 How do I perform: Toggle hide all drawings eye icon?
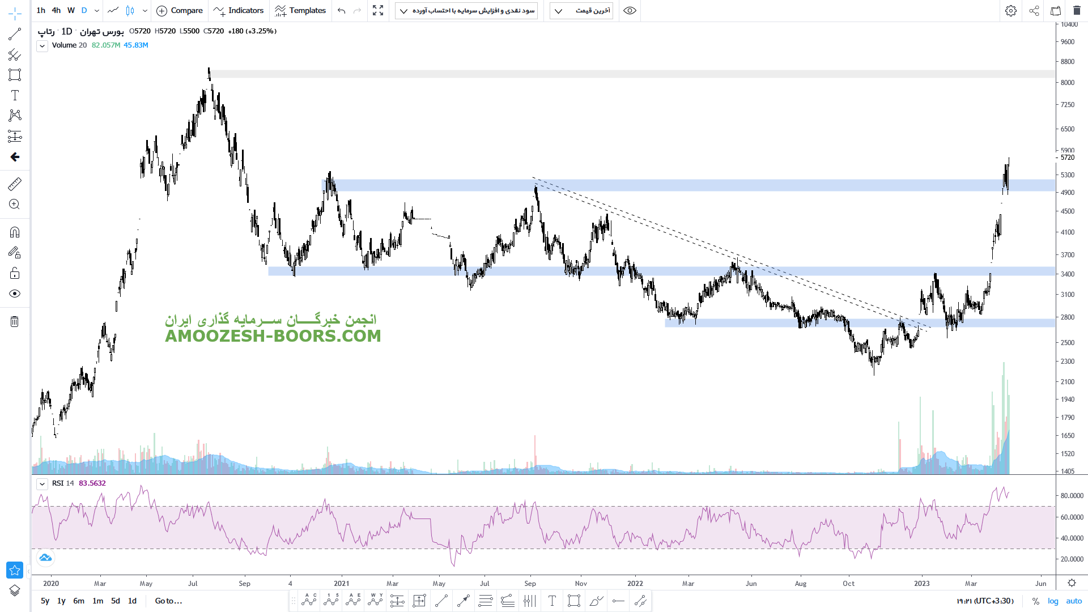[x=15, y=294]
